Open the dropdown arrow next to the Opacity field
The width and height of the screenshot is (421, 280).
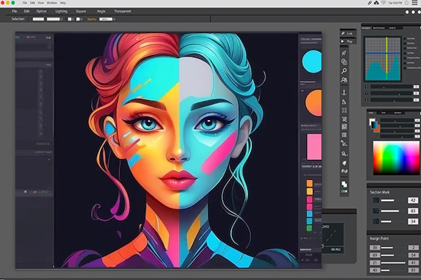(x=114, y=19)
